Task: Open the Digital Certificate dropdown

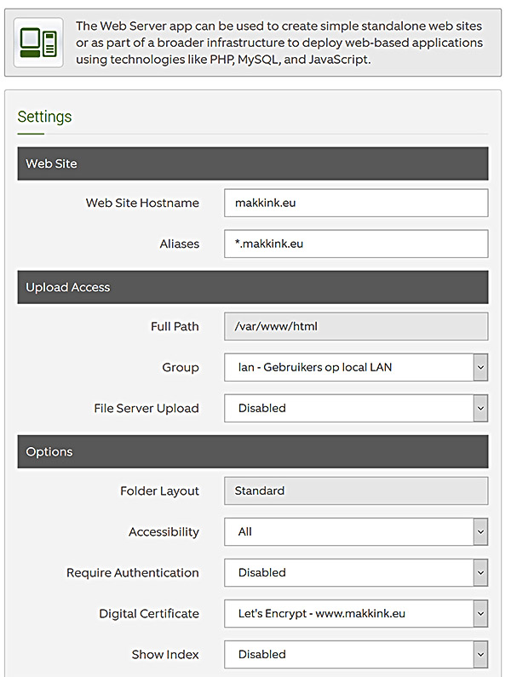Action: [356, 613]
